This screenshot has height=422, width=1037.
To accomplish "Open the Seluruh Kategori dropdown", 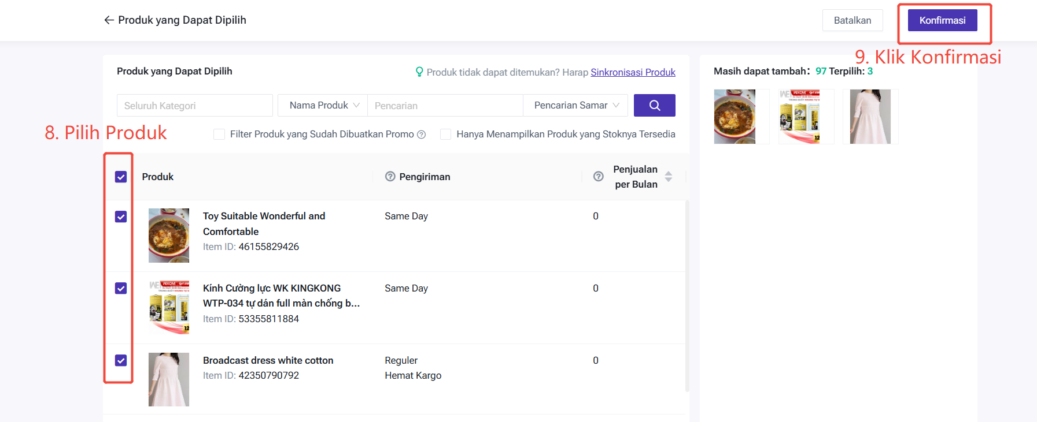I will [194, 106].
